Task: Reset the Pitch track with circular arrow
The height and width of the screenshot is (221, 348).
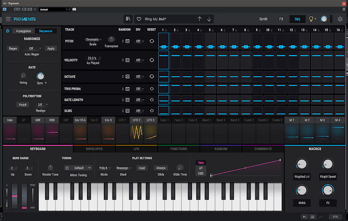Action: (152, 41)
